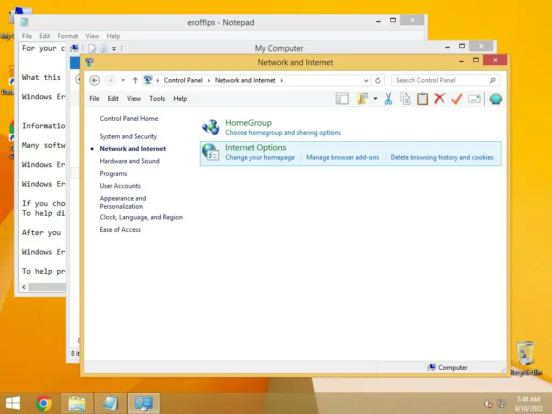Open the Format menu in Notepad
The image size is (552, 414).
tap(68, 36)
